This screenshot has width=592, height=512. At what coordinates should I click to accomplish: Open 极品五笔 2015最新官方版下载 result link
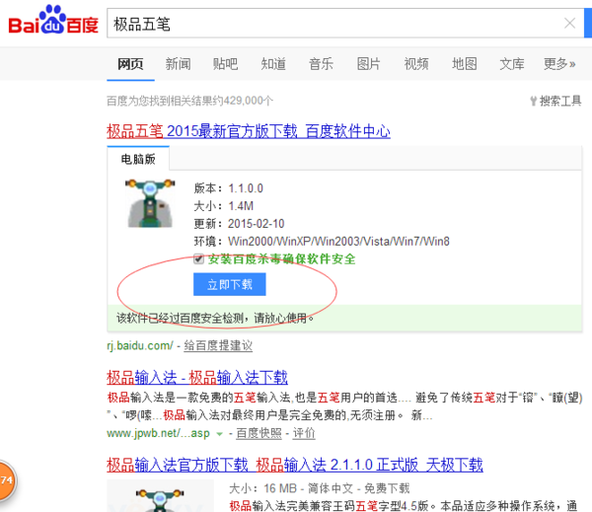[x=249, y=131]
